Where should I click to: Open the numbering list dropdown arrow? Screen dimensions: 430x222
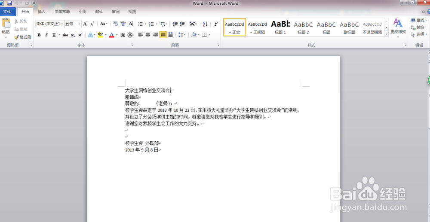(157, 24)
